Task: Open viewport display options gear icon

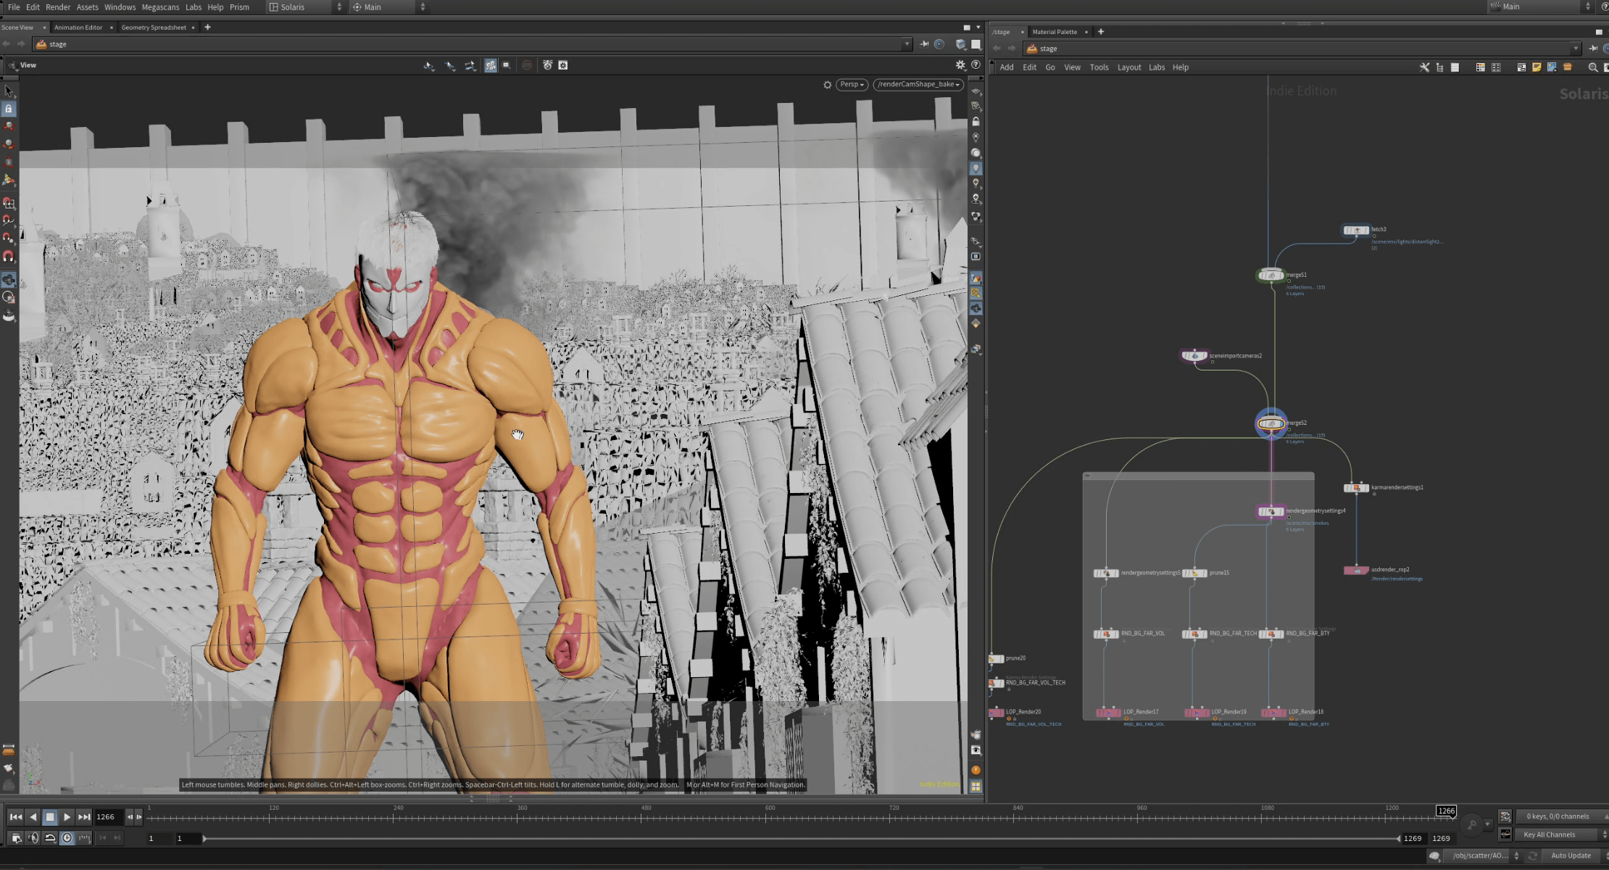Action: tap(960, 65)
